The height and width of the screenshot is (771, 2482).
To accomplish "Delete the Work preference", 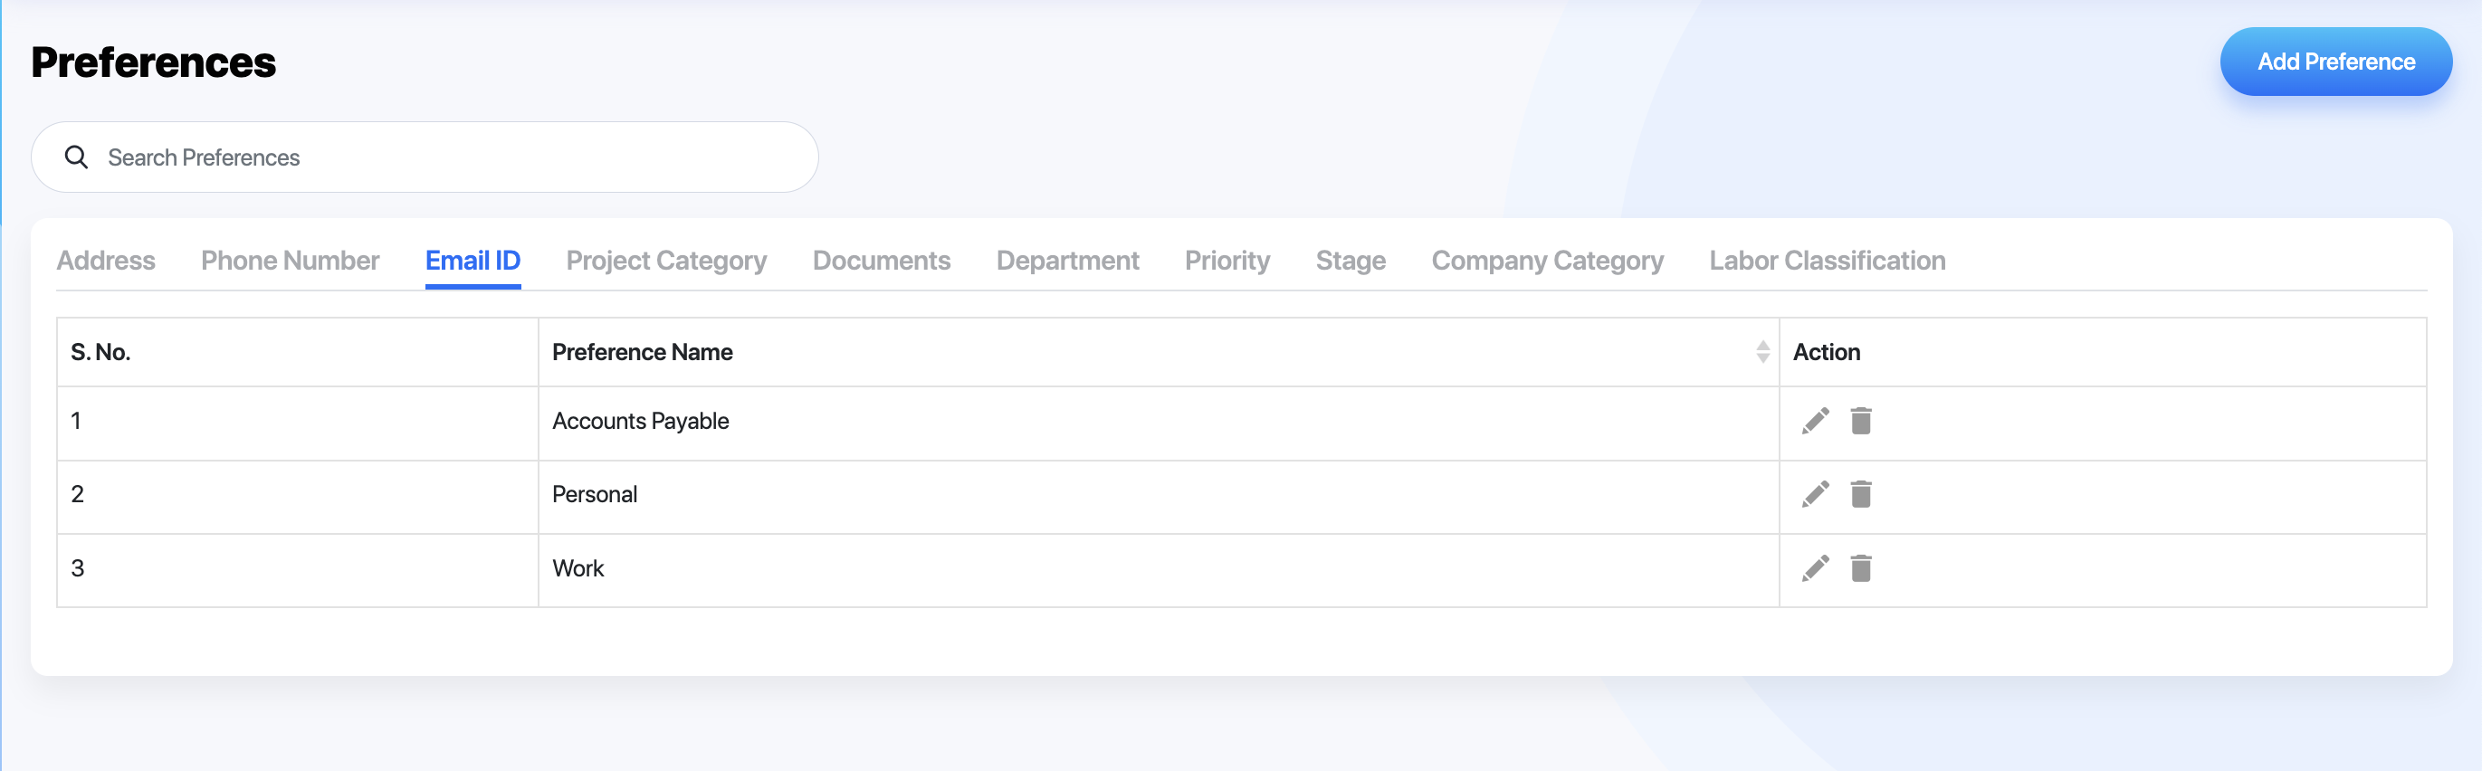I will click(x=1860, y=568).
